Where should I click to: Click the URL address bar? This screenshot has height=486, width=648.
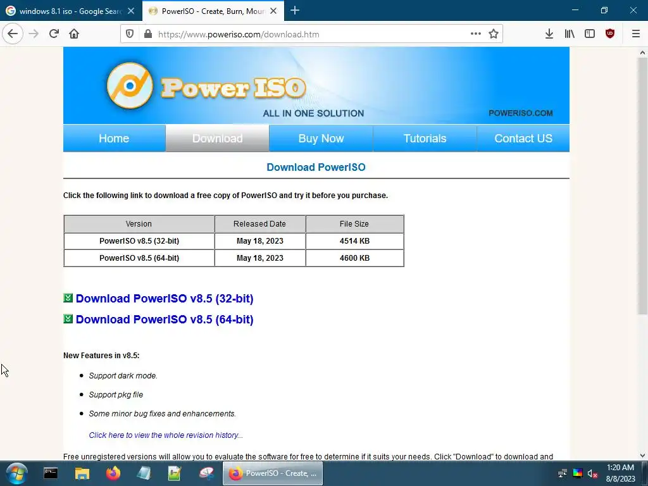[x=310, y=34]
